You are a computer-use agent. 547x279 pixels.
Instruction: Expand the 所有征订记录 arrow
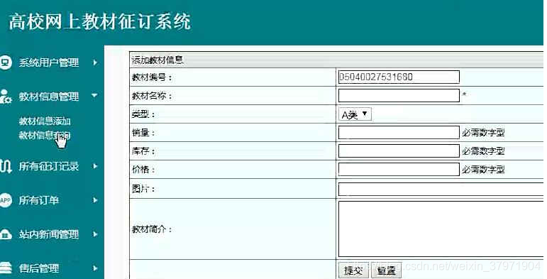point(95,166)
